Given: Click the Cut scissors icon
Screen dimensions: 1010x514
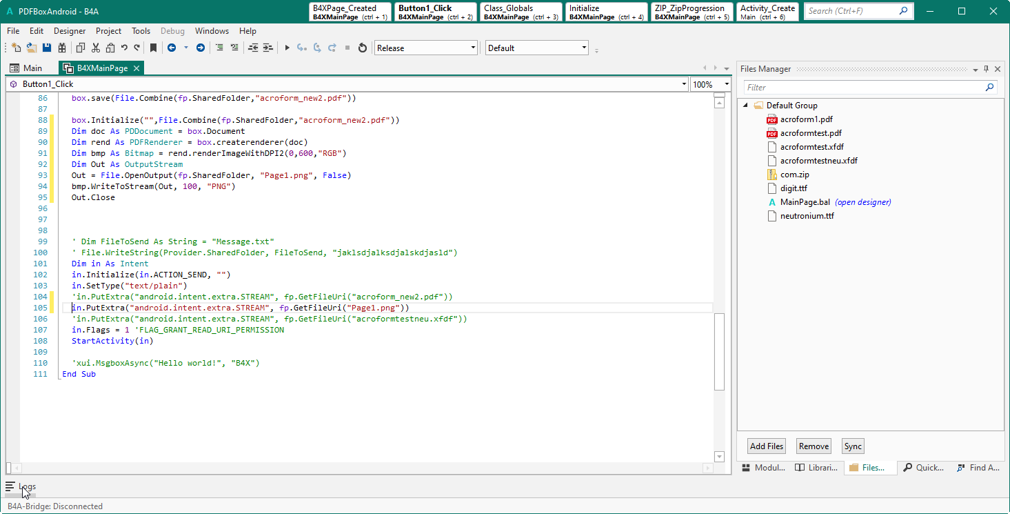Looking at the screenshot, I should pyautogui.click(x=95, y=48).
